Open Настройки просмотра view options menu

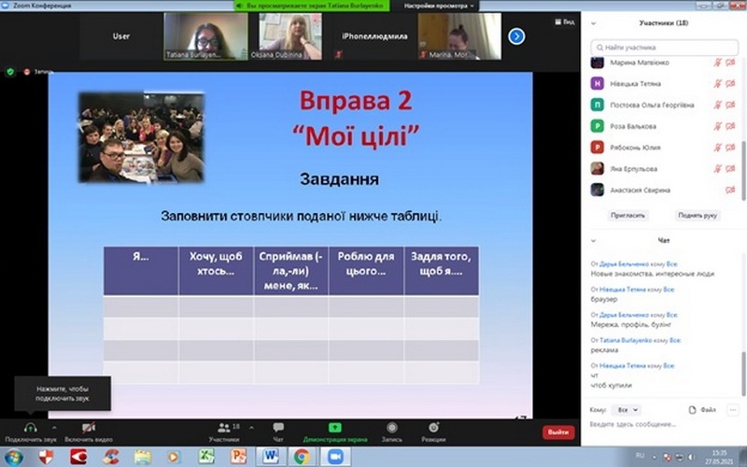439,6
